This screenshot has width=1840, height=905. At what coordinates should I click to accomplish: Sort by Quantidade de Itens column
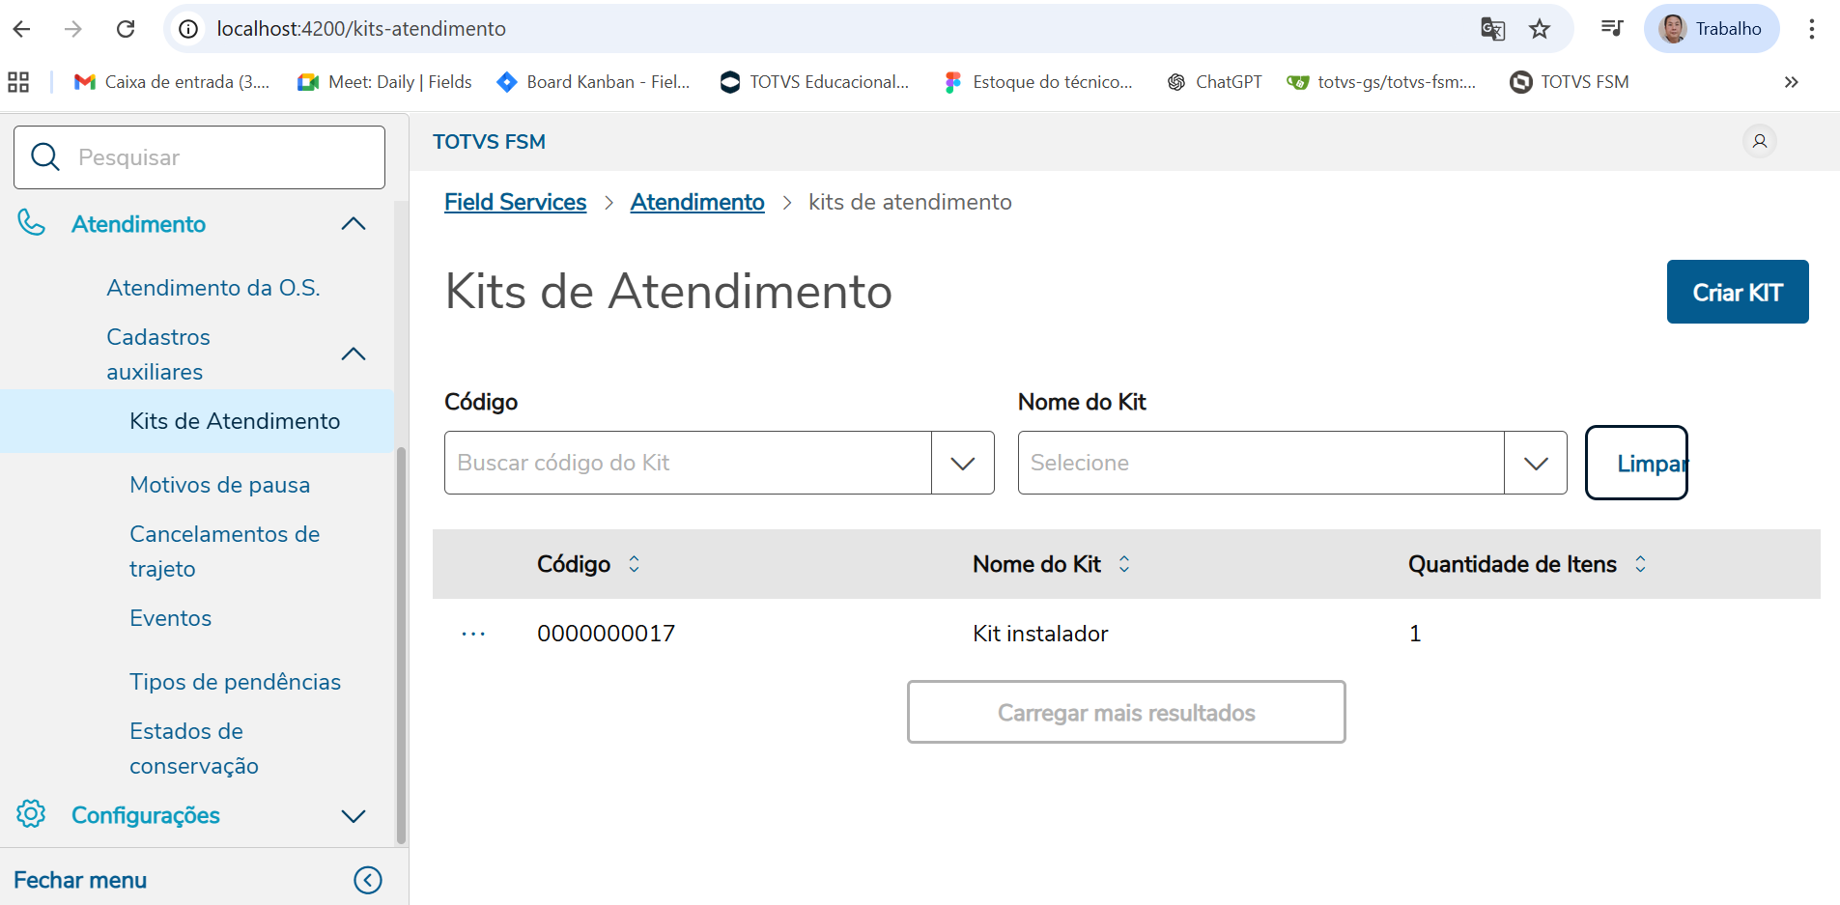(x=1640, y=564)
